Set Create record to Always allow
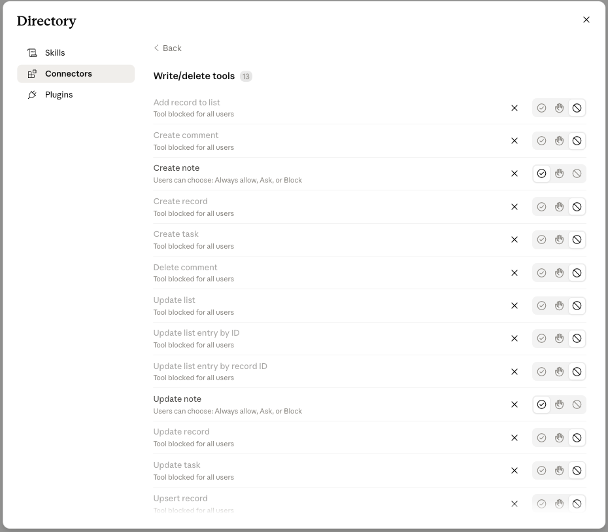 541,207
